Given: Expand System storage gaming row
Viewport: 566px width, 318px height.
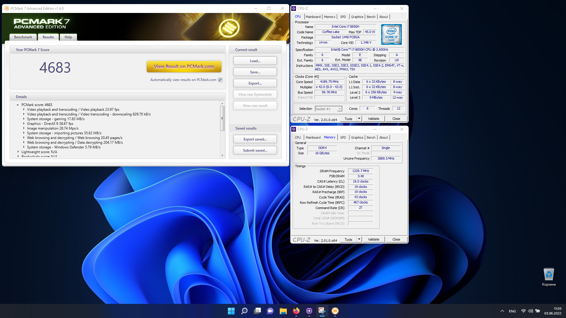Looking at the screenshot, I should coord(24,119).
